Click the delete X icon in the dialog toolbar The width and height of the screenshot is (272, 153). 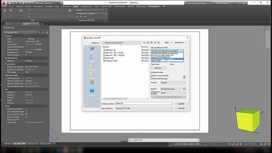155,42
